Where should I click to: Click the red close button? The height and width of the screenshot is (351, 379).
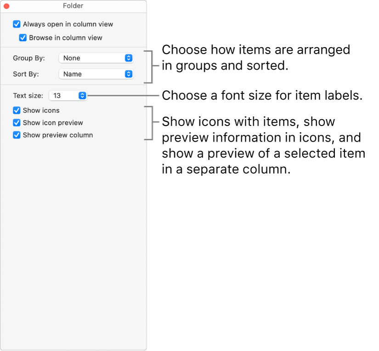click(x=6, y=6)
